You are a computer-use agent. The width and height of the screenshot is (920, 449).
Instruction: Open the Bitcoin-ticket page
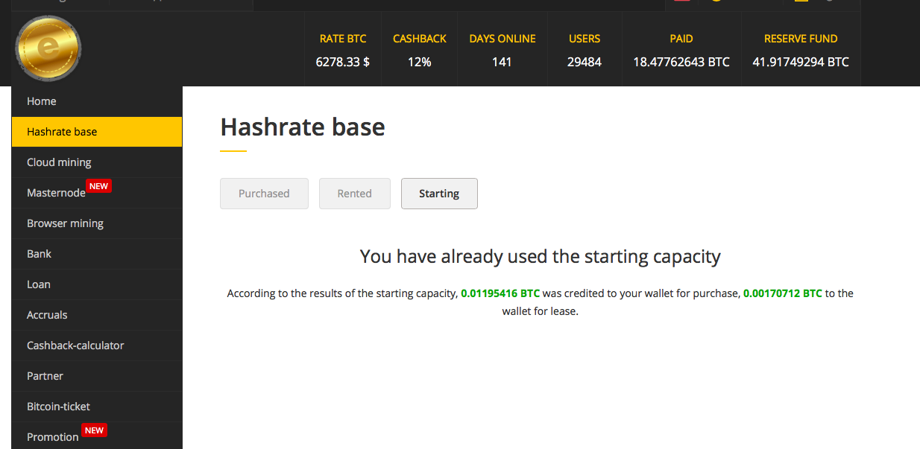tap(97, 407)
